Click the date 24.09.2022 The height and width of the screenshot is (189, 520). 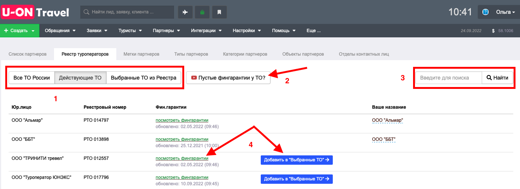tap(471, 31)
